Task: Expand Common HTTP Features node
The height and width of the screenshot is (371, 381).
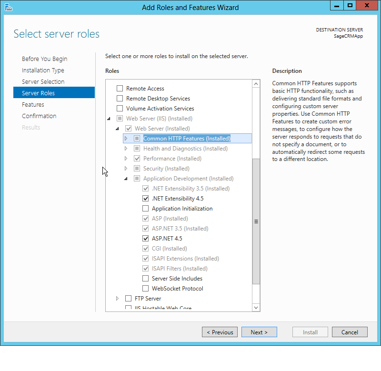Action: (x=126, y=138)
